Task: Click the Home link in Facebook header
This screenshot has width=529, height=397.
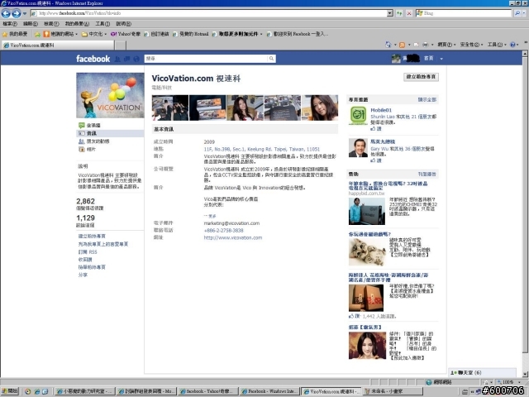Action: pos(428,59)
